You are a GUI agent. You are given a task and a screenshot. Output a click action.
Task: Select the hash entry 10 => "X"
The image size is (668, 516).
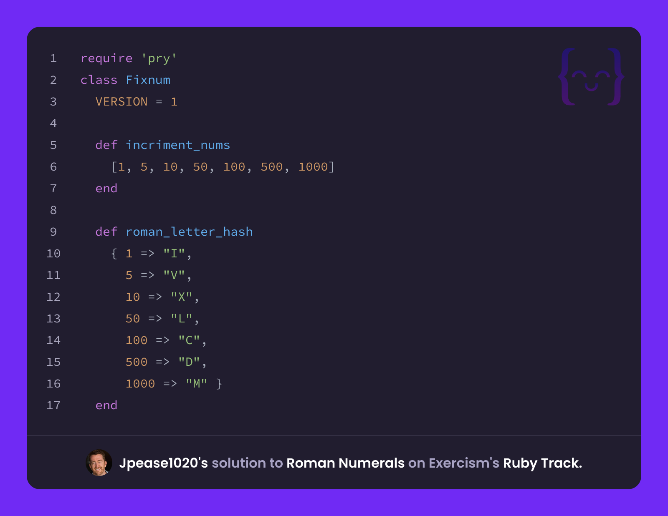click(159, 297)
